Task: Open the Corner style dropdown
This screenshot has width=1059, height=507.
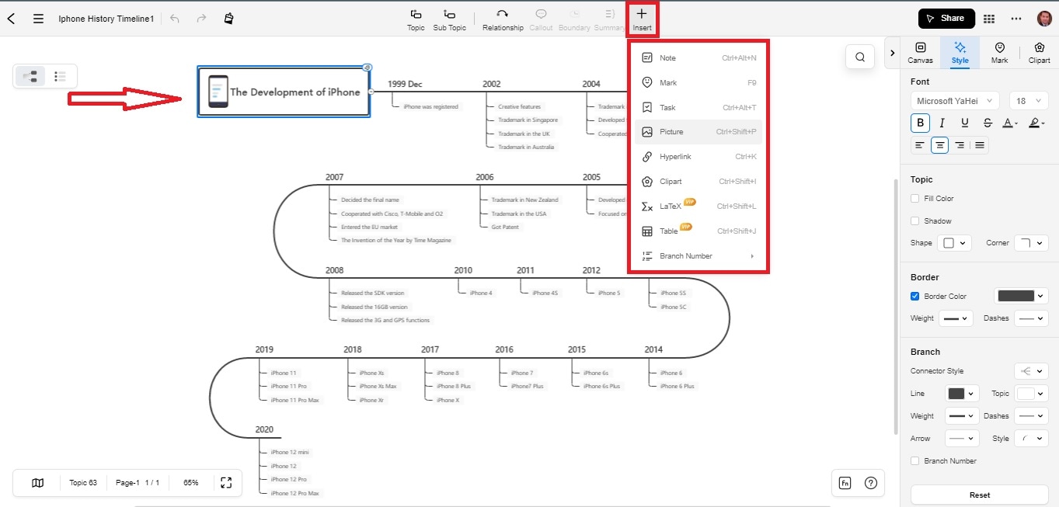Action: [x=1031, y=243]
